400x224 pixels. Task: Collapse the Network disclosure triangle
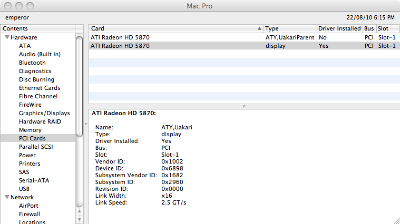coord(7,197)
